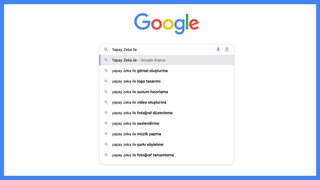Viewport: 320px width, 180px height.
Task: Choose 'yapay zeka ile fotoğraf düzenleme' suggestion
Action: (167, 112)
